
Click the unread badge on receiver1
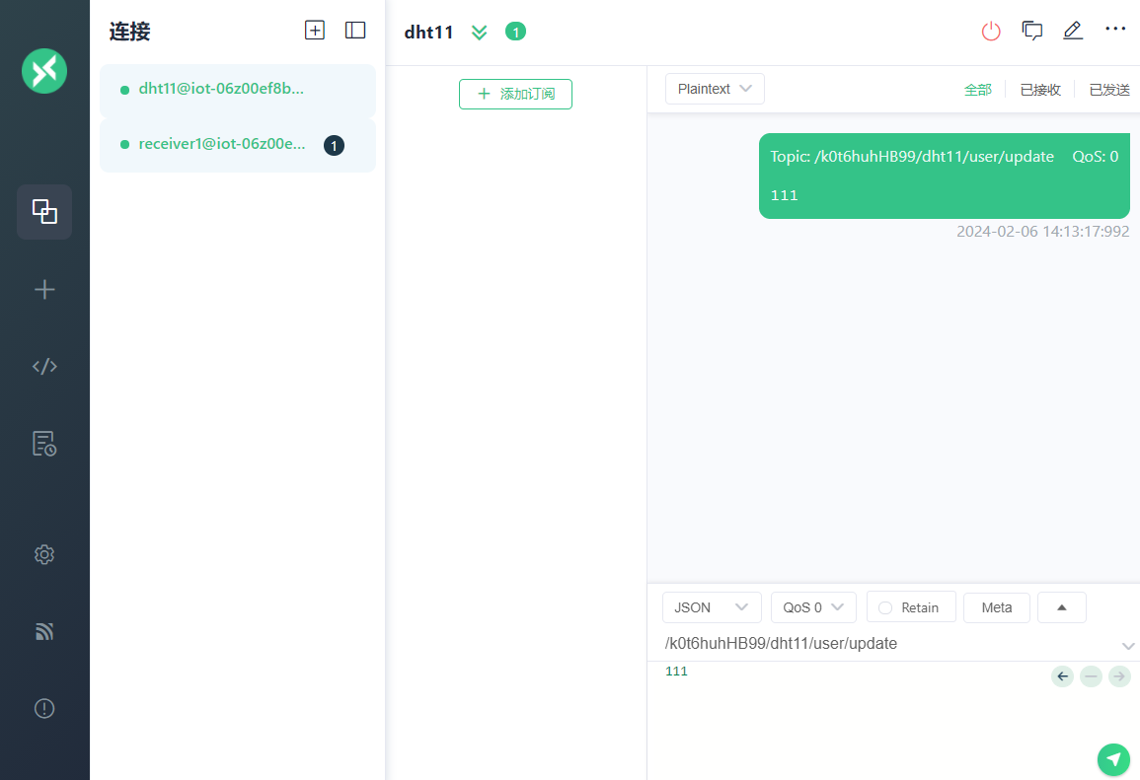(x=334, y=145)
